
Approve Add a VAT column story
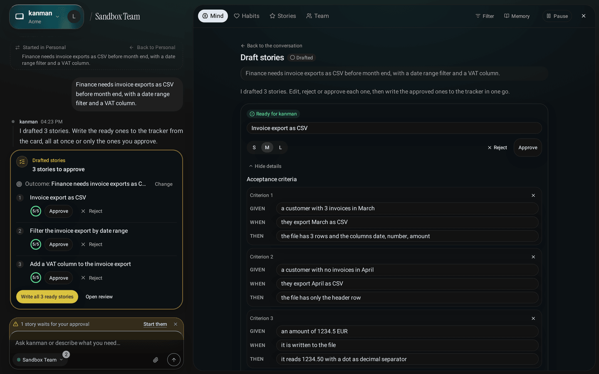coord(59,278)
